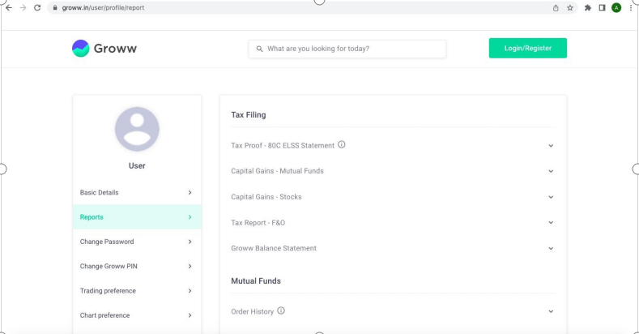This screenshot has width=639, height=334.
Task: Click the browser back arrow
Action: [x=9, y=8]
